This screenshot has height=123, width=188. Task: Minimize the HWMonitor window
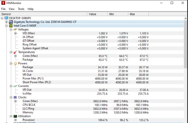(x=161, y=3)
